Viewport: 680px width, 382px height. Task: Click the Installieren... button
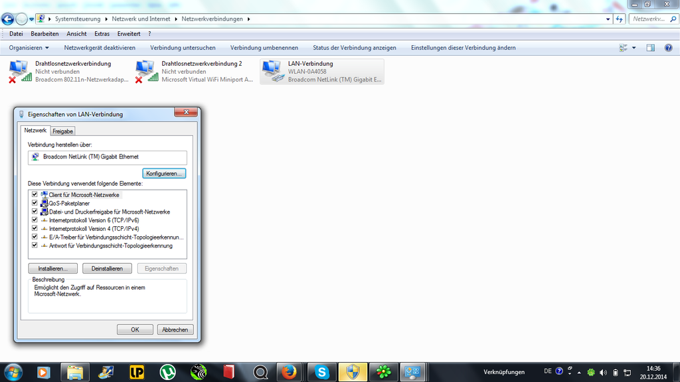(x=53, y=269)
